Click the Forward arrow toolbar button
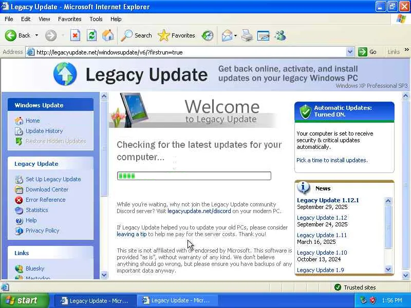This screenshot has width=411, height=308. click(x=50, y=35)
